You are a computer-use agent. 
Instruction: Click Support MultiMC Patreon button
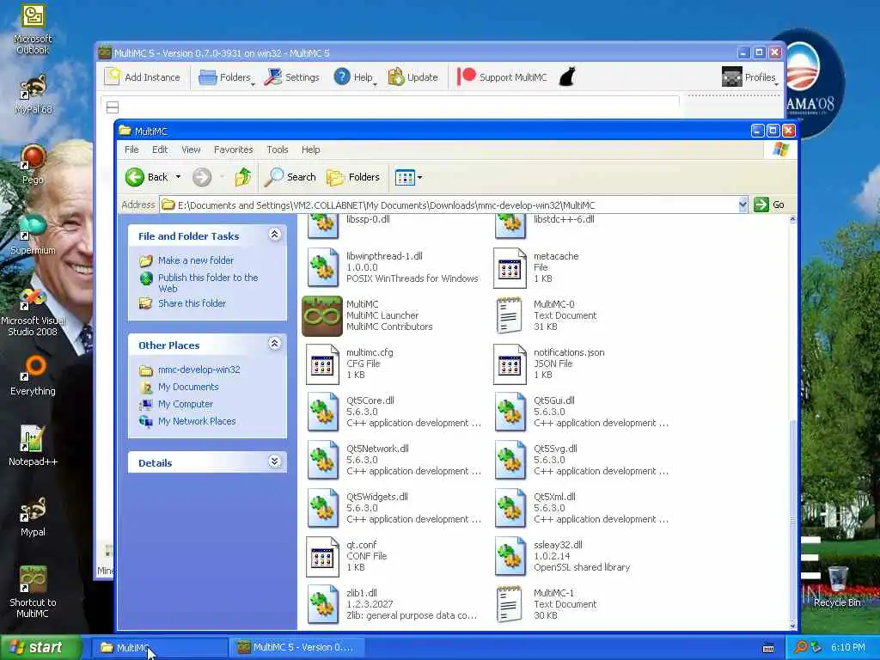[x=502, y=76]
